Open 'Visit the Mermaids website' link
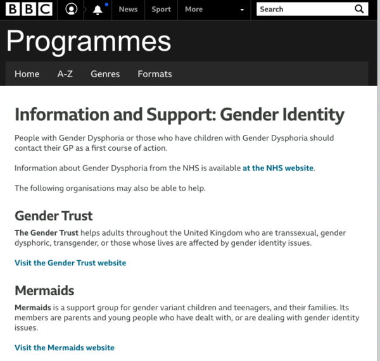Screen dimensions: 380x361 tap(65, 348)
